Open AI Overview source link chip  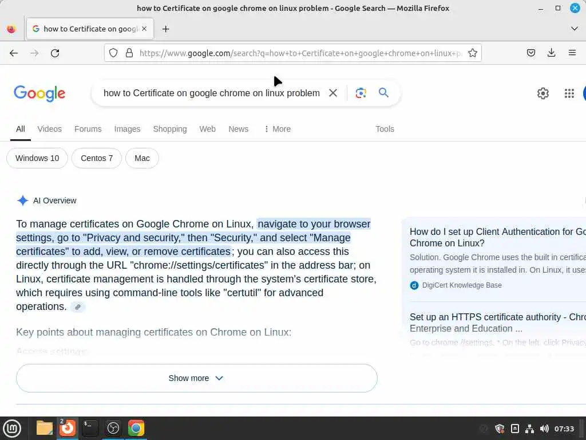(x=78, y=307)
